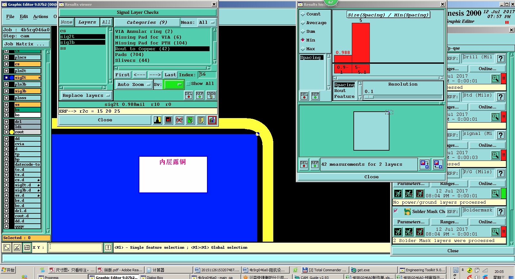Open the Auto Zoom dropdown

pyautogui.click(x=134, y=85)
